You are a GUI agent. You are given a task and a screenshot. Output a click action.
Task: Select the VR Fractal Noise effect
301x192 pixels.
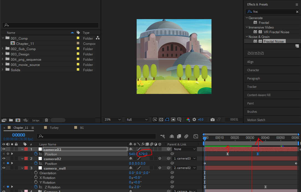(276, 32)
